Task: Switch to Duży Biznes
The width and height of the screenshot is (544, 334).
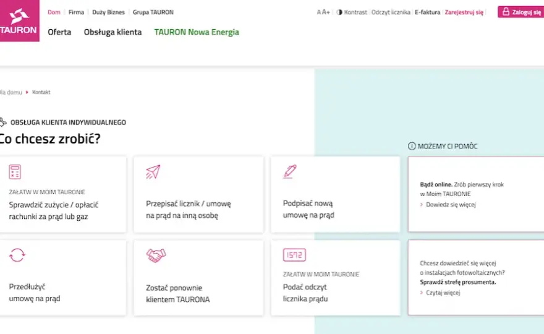Action: (108, 12)
